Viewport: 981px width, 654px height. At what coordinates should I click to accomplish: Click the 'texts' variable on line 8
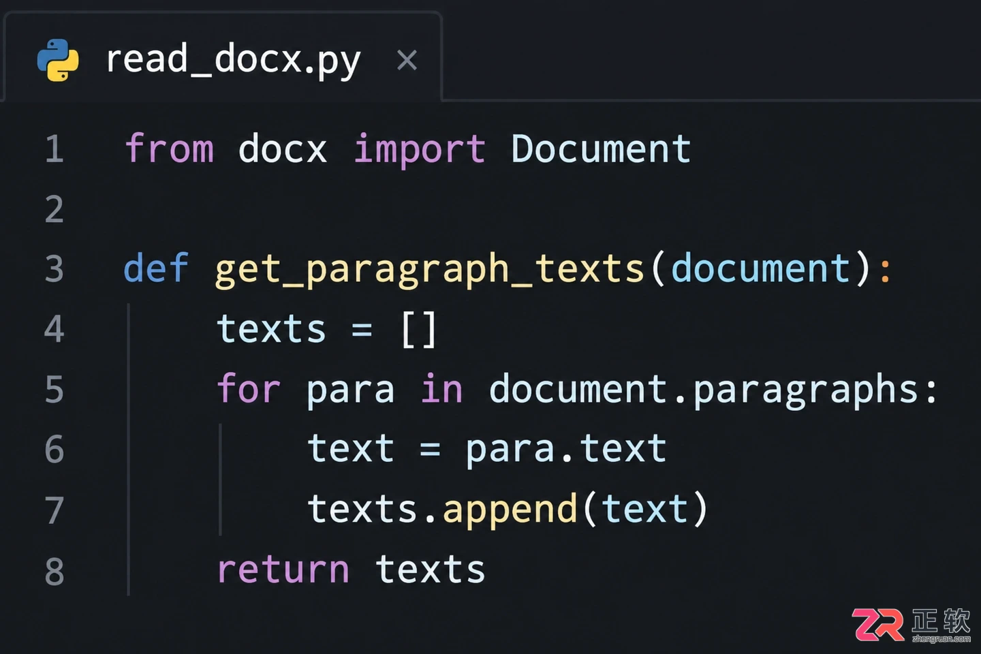431,570
